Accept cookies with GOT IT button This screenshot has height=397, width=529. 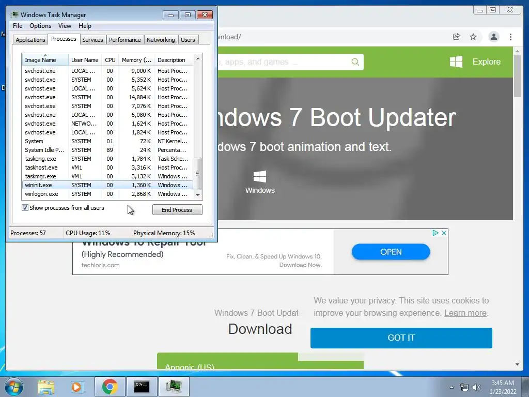pos(401,338)
